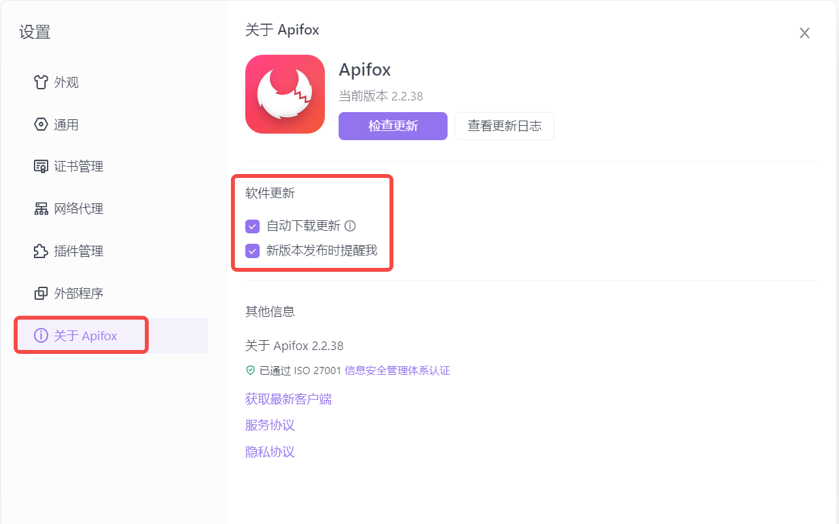The width and height of the screenshot is (839, 524).
Task: Click the info tooltip icon after 自动下载更新
Action: point(350,226)
